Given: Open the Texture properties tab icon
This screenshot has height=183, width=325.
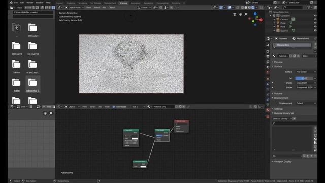Looking at the screenshot, I should click(x=268, y=116).
